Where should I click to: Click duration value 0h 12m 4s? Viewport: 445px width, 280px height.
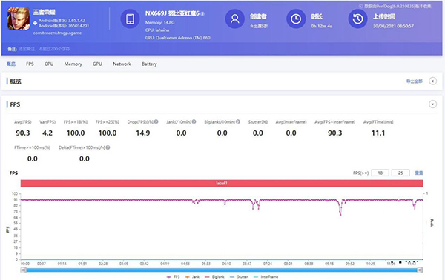[321, 26]
